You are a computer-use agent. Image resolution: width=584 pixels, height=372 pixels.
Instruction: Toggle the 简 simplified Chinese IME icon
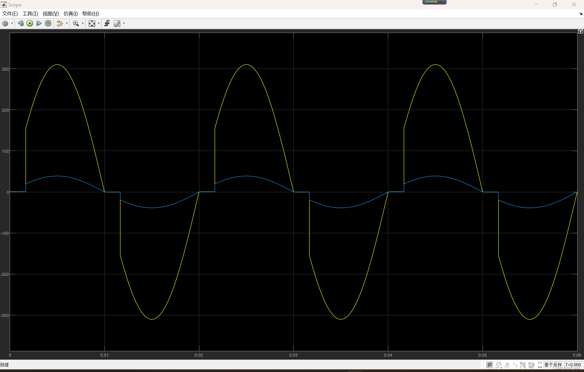[523, 365]
